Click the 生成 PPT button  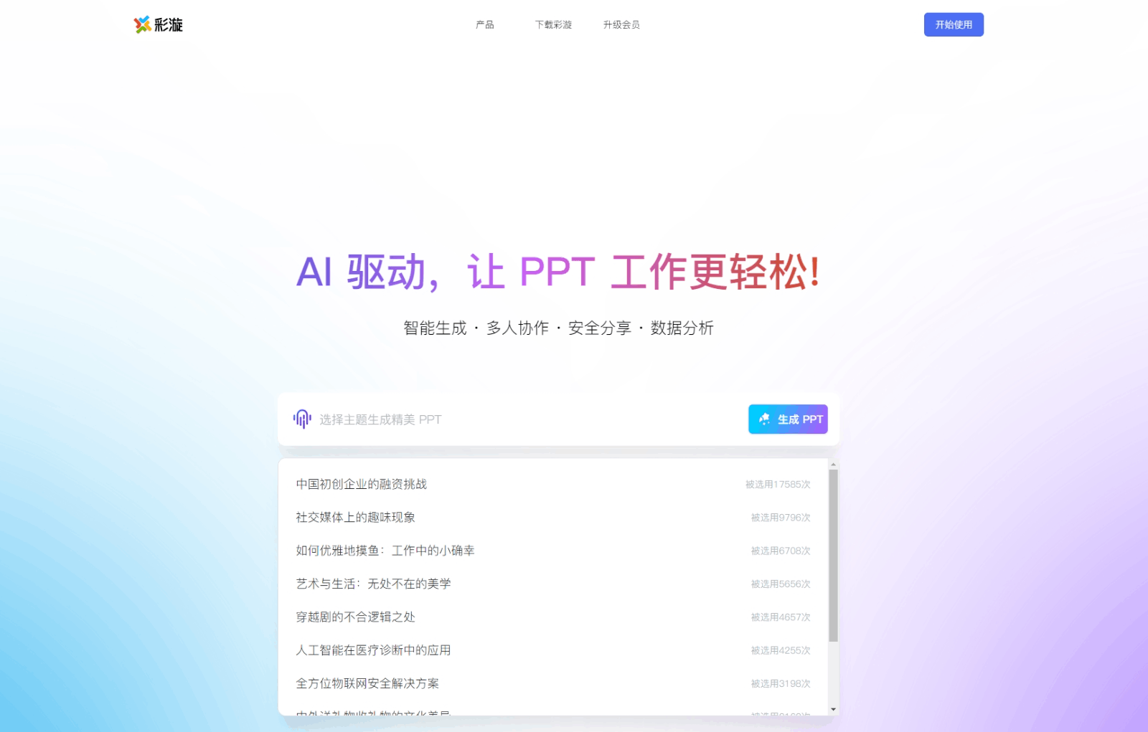788,419
